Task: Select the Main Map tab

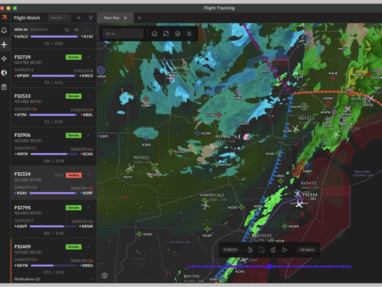Action: point(112,18)
